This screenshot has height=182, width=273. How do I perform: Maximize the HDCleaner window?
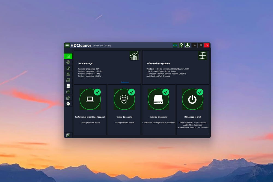[201, 45]
